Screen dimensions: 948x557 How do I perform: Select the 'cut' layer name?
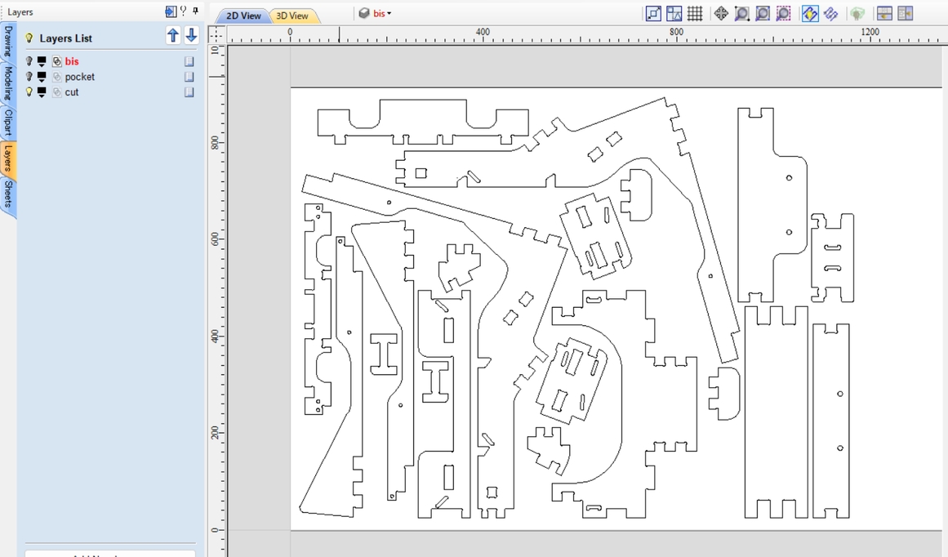[72, 92]
